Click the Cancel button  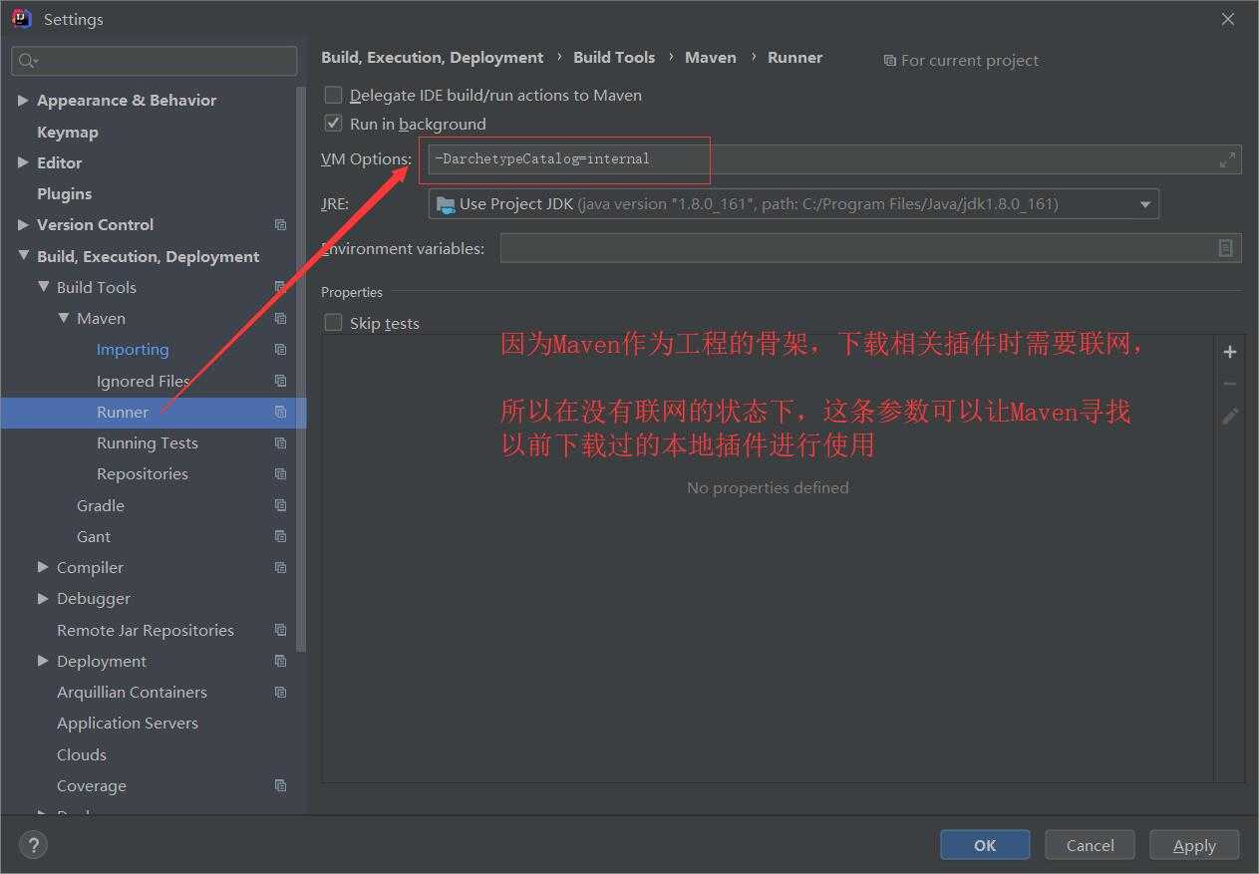(1091, 845)
